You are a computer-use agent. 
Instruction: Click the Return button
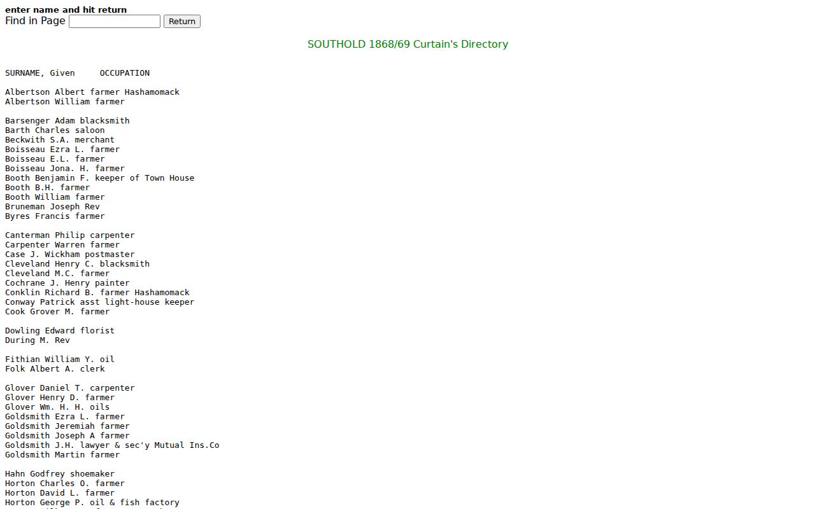(182, 21)
